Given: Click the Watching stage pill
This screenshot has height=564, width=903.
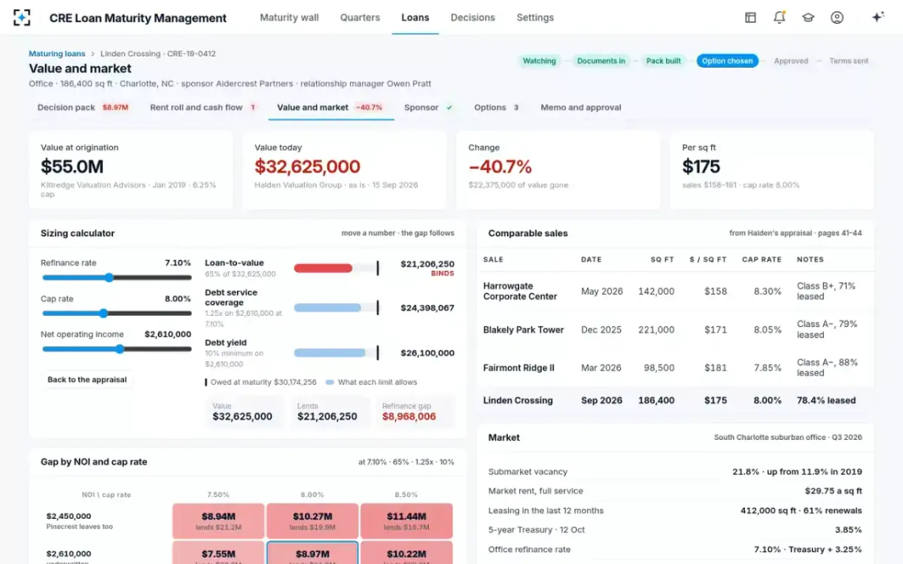Looking at the screenshot, I should tap(539, 61).
